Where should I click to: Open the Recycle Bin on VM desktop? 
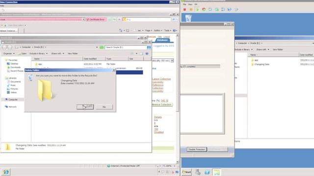coord(188,18)
